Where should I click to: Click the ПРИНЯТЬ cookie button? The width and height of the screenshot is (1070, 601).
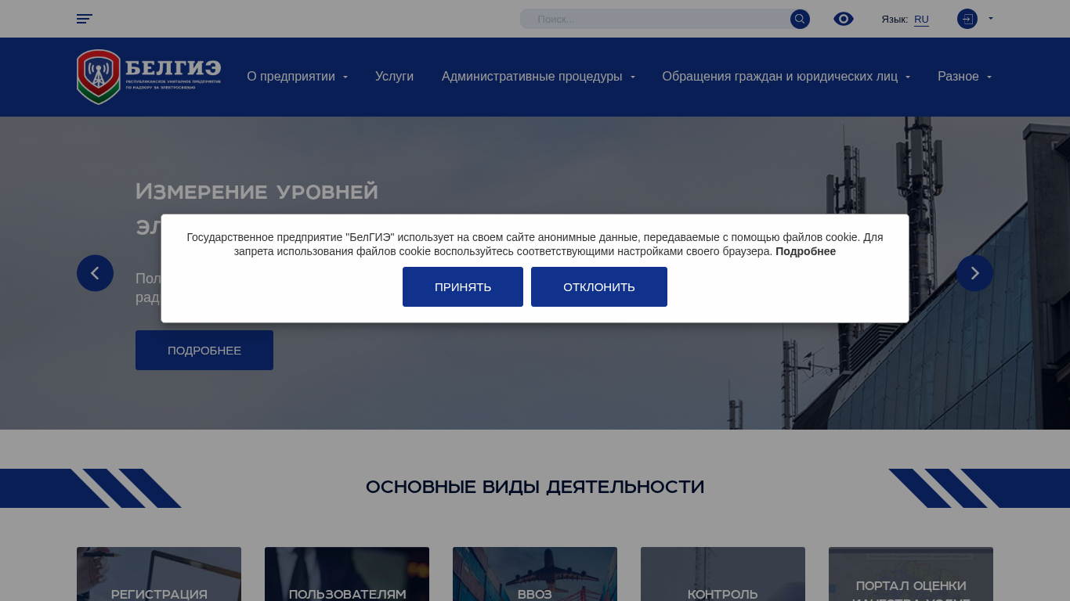463,287
